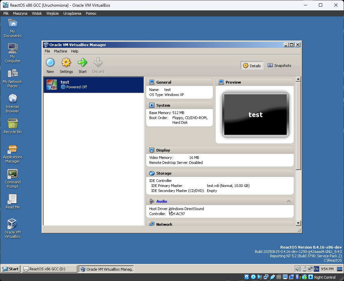Click the details pane scroll down arrow
The image size is (344, 281).
[x=298, y=223]
